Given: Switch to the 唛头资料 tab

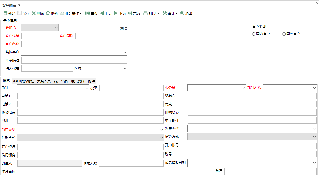Looking at the screenshot, I should [x=78, y=81].
